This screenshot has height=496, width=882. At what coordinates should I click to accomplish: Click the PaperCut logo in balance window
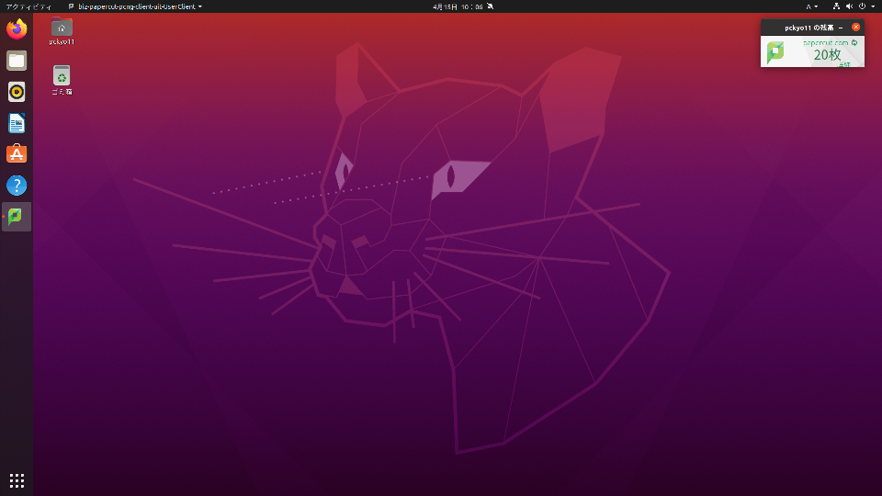point(775,52)
